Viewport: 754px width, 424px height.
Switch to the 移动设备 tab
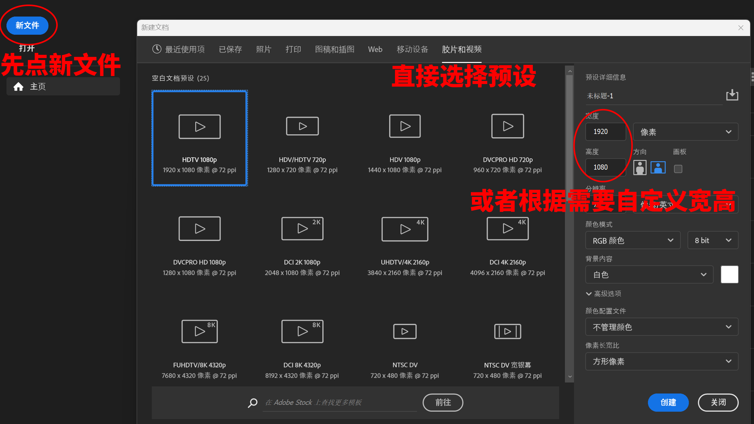point(412,49)
